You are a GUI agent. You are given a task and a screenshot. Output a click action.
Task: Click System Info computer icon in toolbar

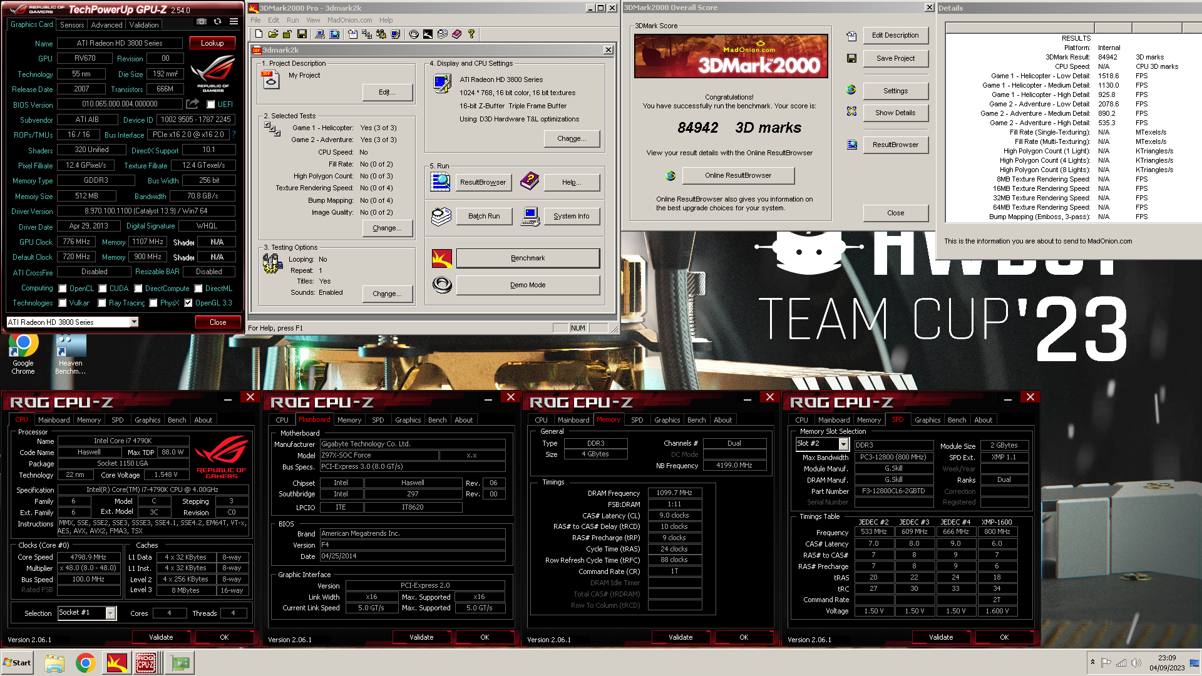click(320, 34)
